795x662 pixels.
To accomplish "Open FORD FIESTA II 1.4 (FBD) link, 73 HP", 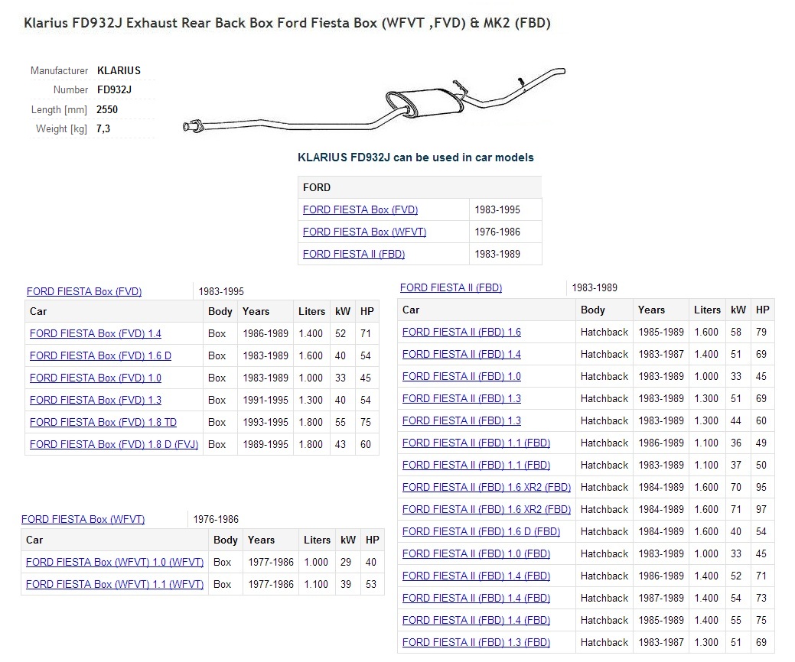I will click(476, 599).
